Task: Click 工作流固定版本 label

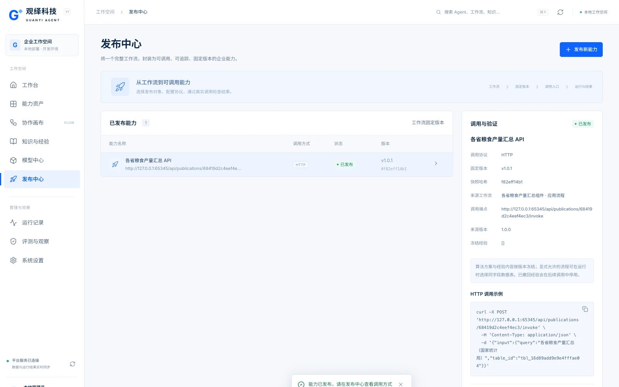Action: click(x=428, y=123)
